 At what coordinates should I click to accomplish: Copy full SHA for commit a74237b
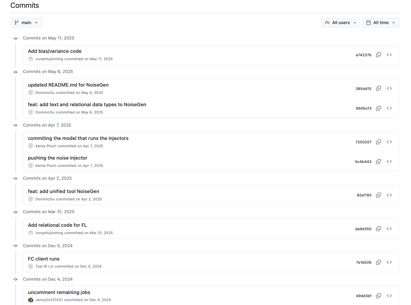[378, 55]
